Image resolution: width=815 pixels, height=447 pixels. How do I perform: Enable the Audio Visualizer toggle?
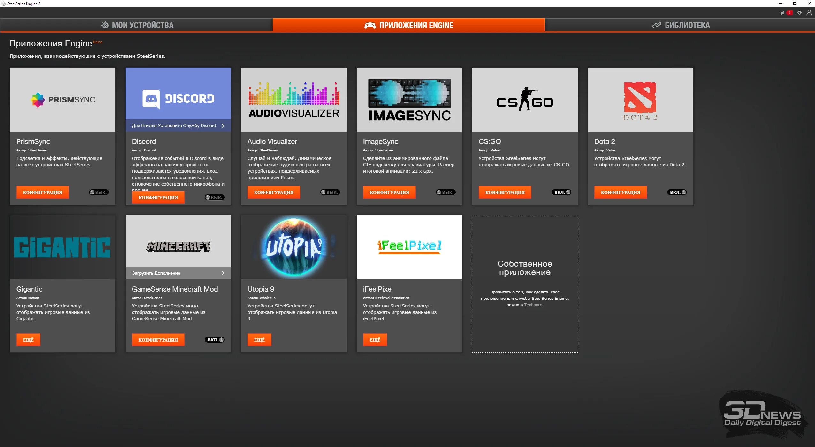point(330,192)
